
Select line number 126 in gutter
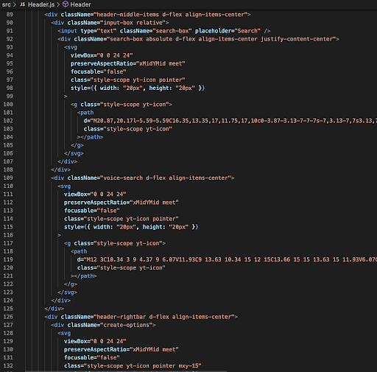pos(8,317)
